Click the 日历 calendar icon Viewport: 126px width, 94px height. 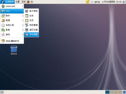pos(27,21)
